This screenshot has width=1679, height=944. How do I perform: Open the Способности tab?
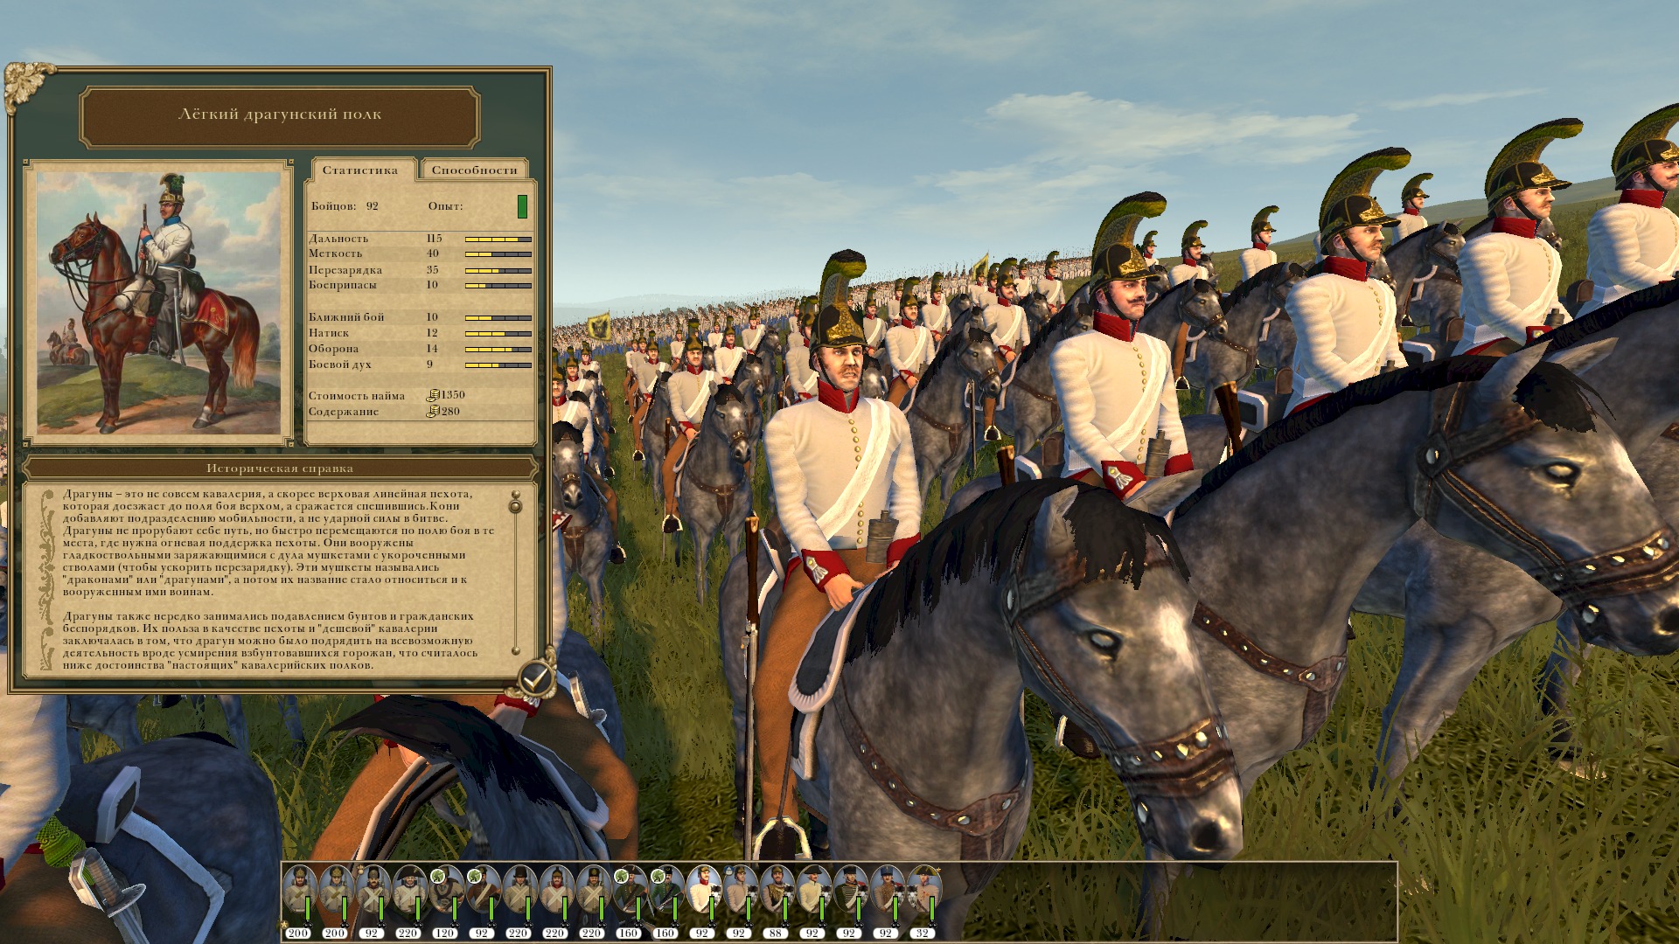(x=474, y=170)
